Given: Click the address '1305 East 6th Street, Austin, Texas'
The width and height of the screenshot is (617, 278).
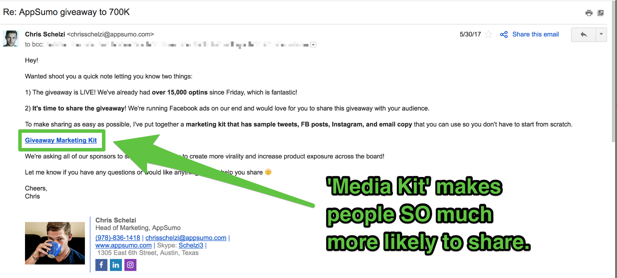Looking at the screenshot, I should (148, 253).
